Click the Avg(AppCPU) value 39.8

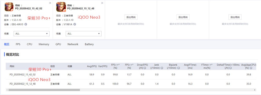click(x=249, y=75)
